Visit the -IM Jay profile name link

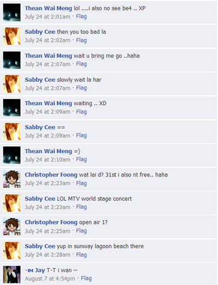click(35, 270)
